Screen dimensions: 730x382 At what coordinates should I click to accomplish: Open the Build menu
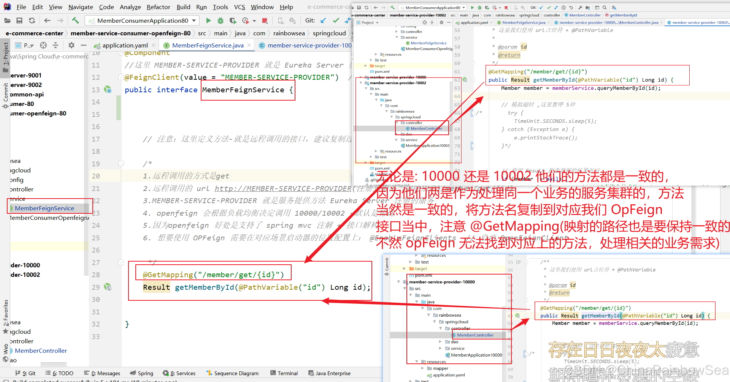point(183,7)
